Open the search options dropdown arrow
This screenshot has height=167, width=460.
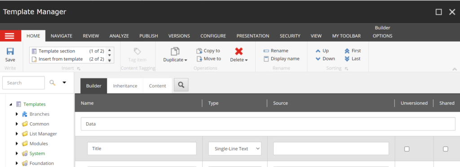point(64,83)
